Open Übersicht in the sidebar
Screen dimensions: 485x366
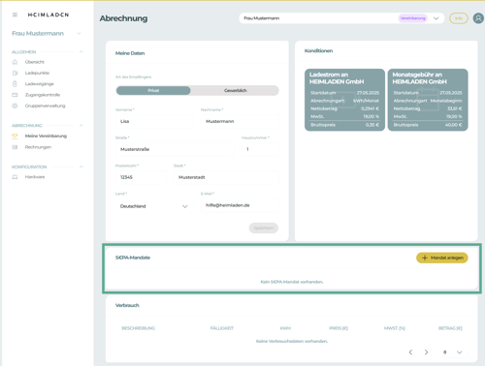point(35,62)
